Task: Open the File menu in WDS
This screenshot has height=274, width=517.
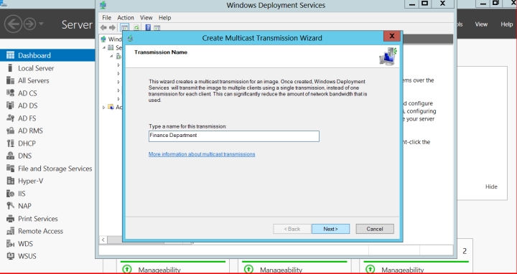Action: [x=106, y=17]
